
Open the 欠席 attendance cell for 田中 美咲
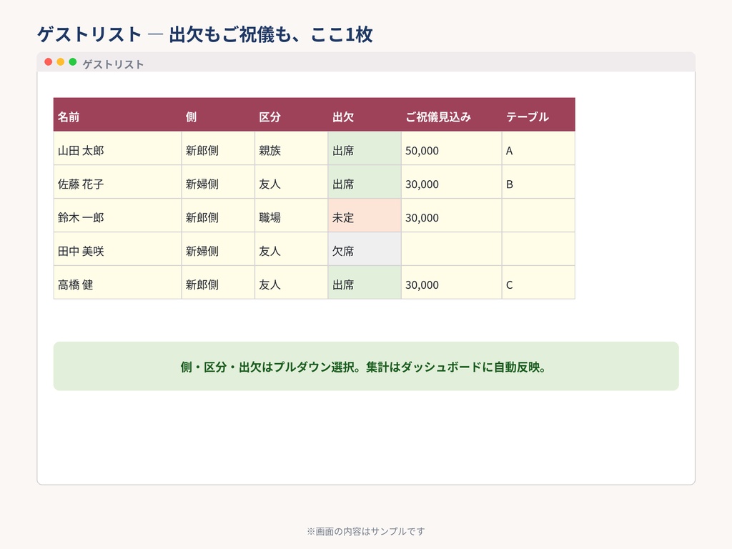(365, 249)
